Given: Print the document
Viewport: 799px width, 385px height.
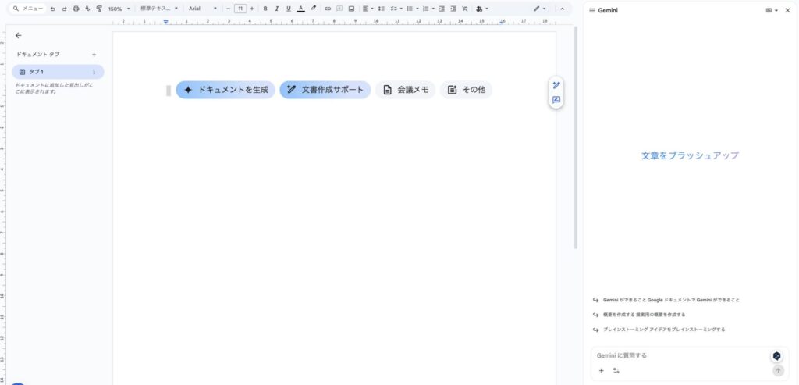Looking at the screenshot, I should tap(76, 9).
